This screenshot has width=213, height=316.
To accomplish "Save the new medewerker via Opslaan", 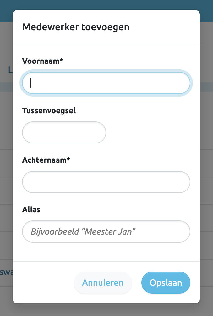I will (x=166, y=283).
